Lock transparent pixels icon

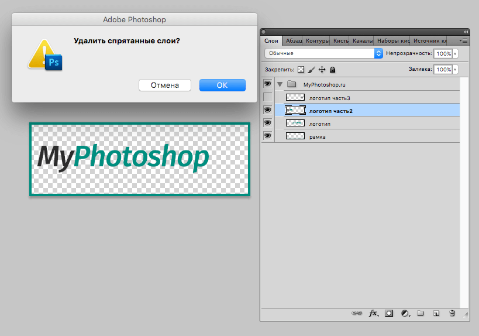[x=301, y=69]
